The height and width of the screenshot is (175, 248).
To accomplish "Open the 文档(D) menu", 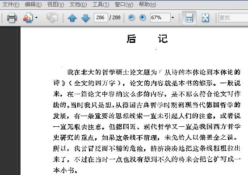I will [78, 4].
